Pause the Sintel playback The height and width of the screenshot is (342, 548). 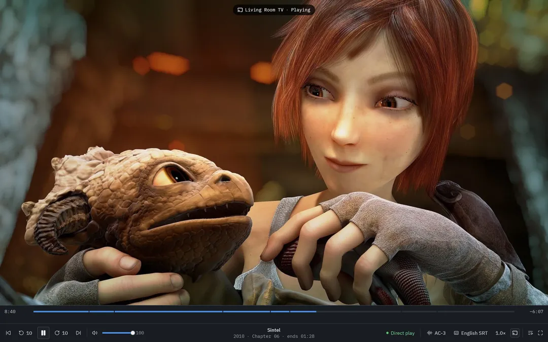[x=43, y=333]
